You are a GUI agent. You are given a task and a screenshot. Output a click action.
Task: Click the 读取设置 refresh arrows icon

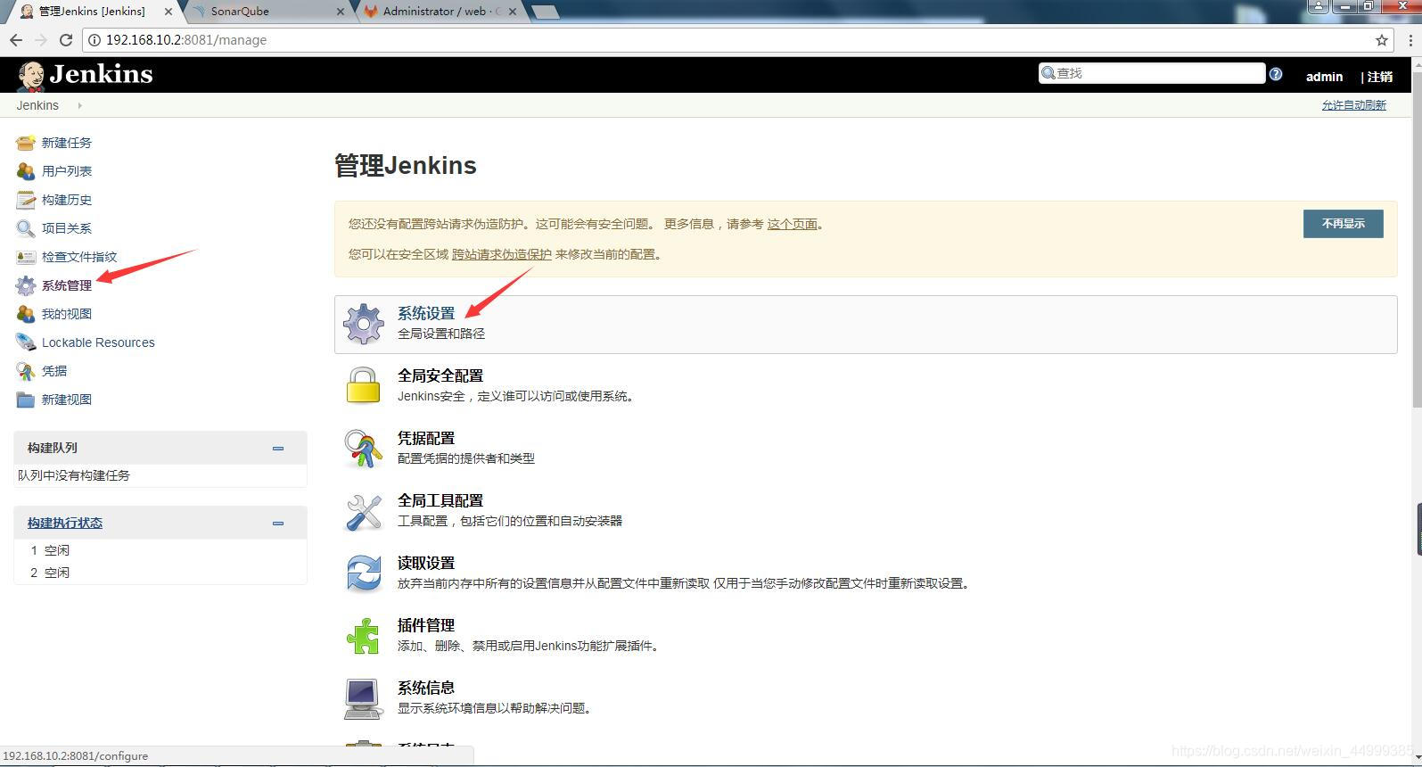(364, 573)
